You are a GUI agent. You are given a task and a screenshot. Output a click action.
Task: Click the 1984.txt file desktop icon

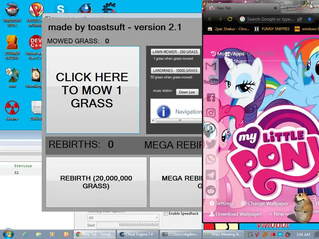coord(36,110)
